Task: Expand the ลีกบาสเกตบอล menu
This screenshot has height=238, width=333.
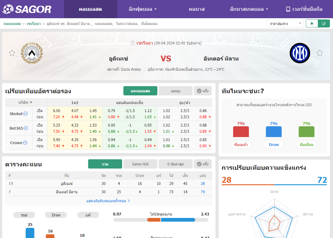Action: point(249,9)
